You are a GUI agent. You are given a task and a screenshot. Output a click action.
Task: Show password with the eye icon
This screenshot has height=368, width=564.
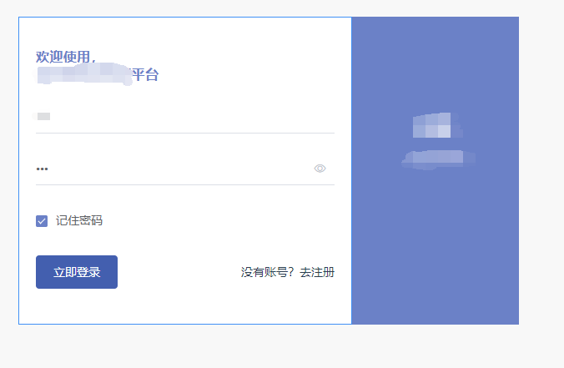pyautogui.click(x=320, y=169)
